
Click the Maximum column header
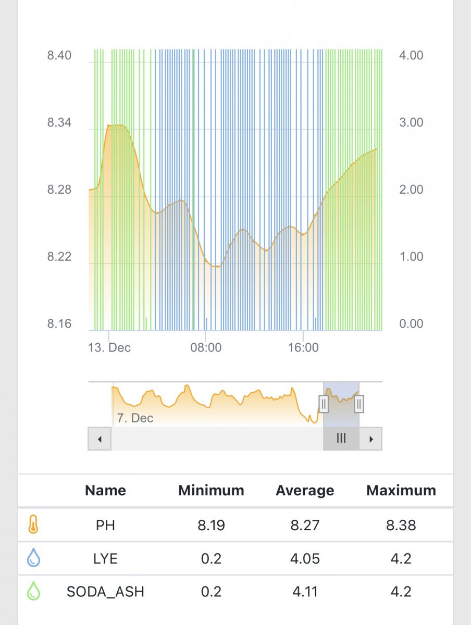[x=401, y=491]
